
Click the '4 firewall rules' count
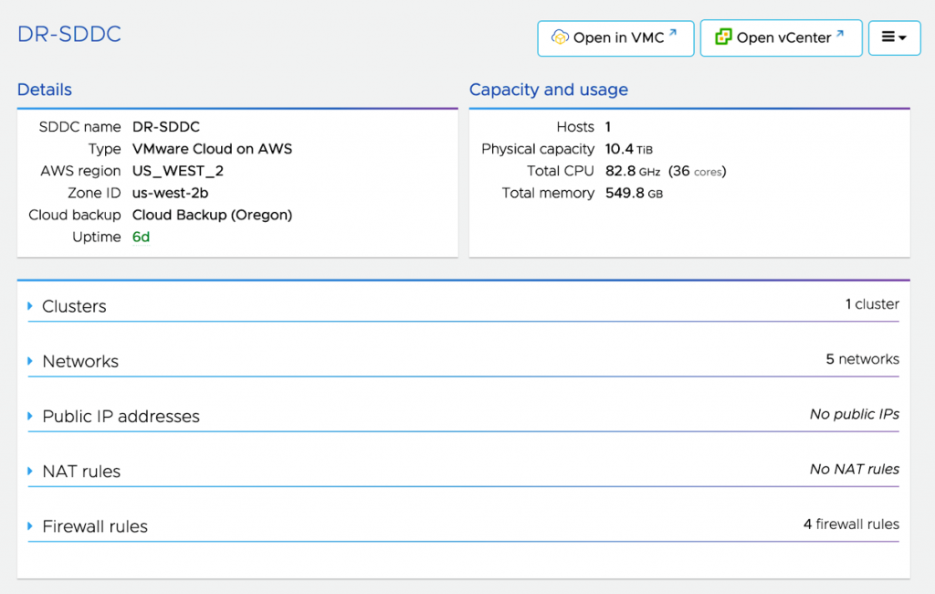click(851, 525)
